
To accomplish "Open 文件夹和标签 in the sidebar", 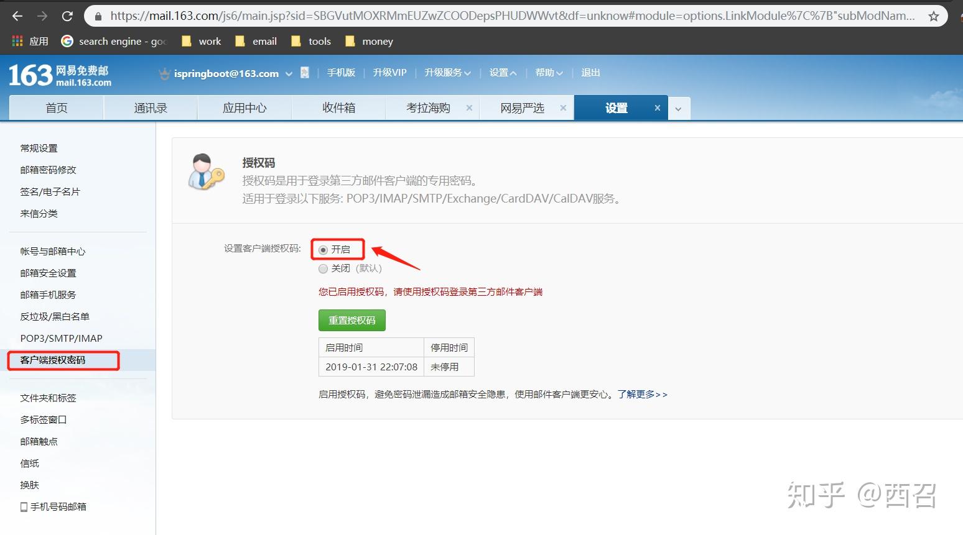I will pyautogui.click(x=48, y=398).
